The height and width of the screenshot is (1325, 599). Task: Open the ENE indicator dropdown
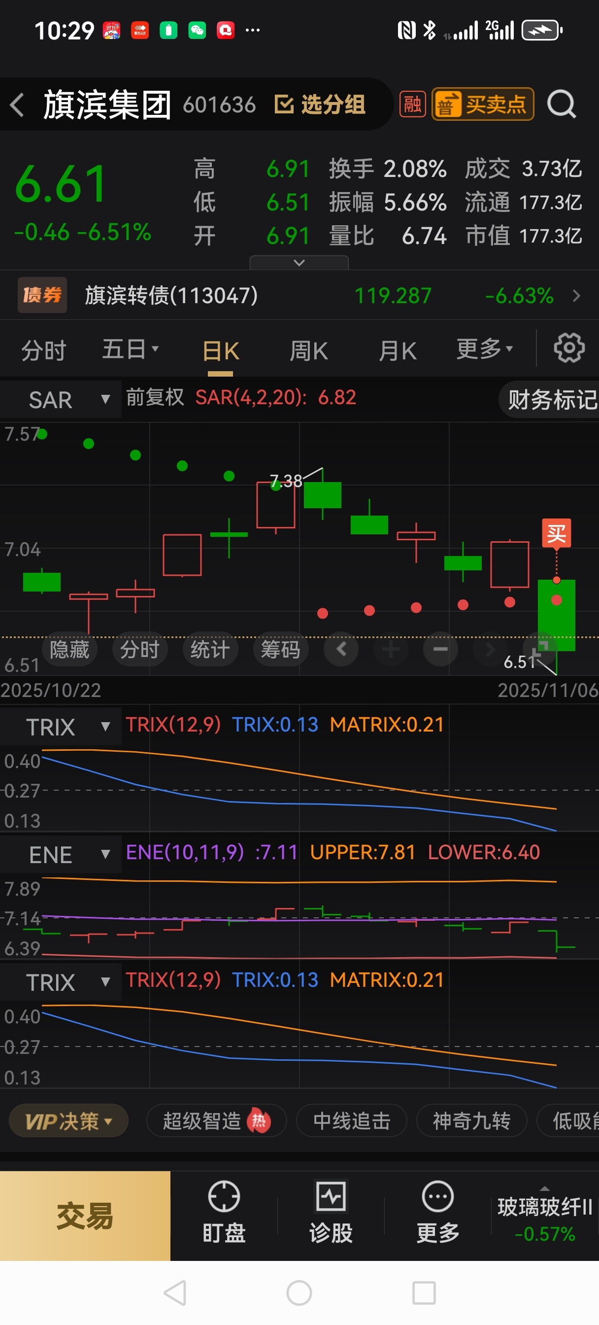tap(61, 854)
